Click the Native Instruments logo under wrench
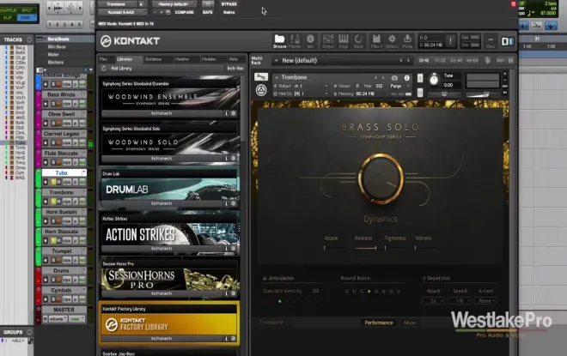Image resolution: width=567 pixels, height=356 pixels. click(260, 90)
